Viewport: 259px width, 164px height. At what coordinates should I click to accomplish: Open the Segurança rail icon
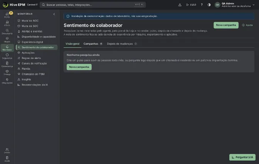pyautogui.click(x=7, y=56)
